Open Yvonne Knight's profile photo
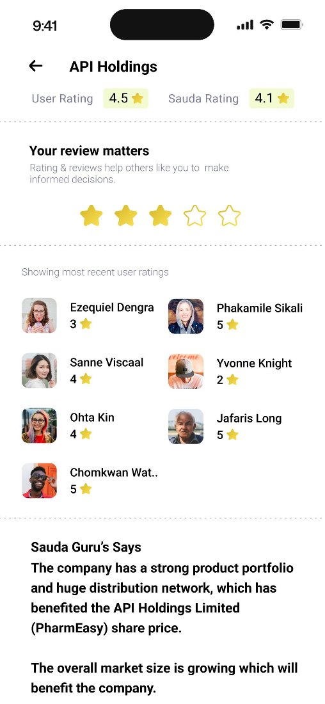325x704 pixels. pos(186,371)
